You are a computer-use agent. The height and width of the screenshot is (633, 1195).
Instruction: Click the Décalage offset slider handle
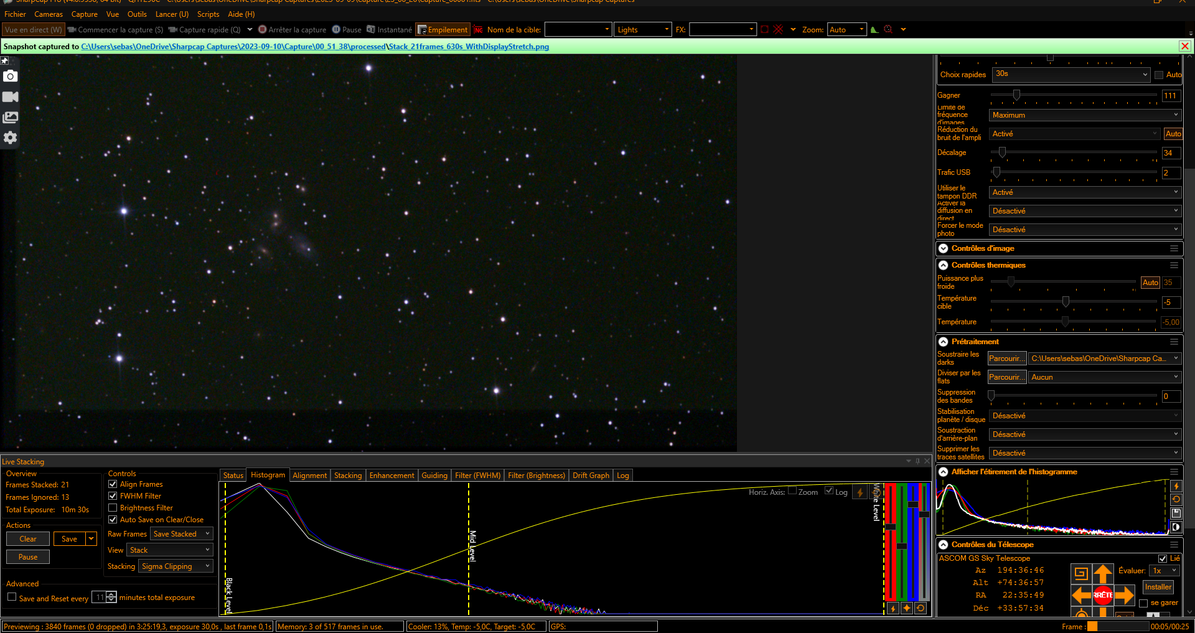coord(1002,152)
